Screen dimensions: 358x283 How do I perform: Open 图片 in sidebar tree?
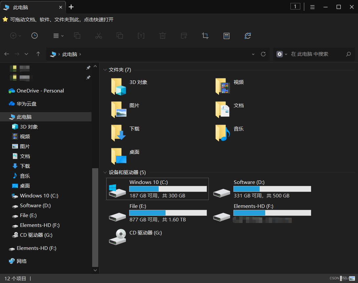coord(21,146)
